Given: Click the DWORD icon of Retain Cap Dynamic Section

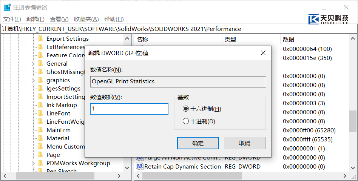Looking at the screenshot, I should point(139,167).
